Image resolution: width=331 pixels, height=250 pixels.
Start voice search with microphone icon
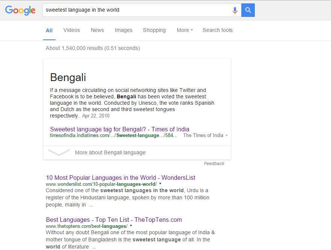pos(235,10)
